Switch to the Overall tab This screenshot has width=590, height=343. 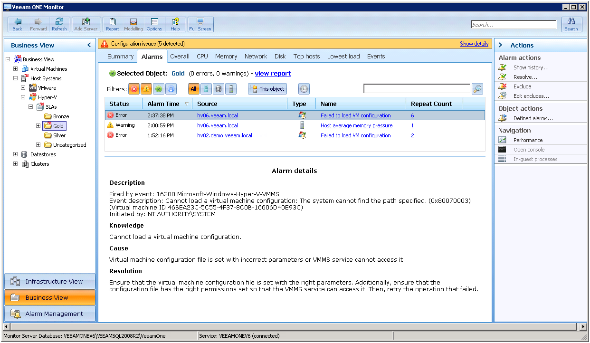180,56
